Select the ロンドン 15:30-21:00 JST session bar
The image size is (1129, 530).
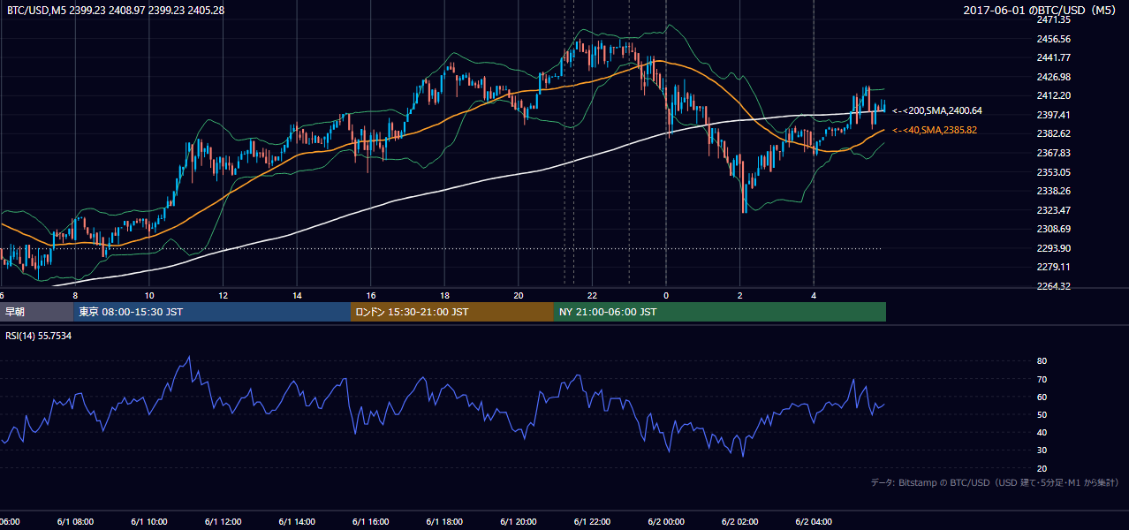452,312
